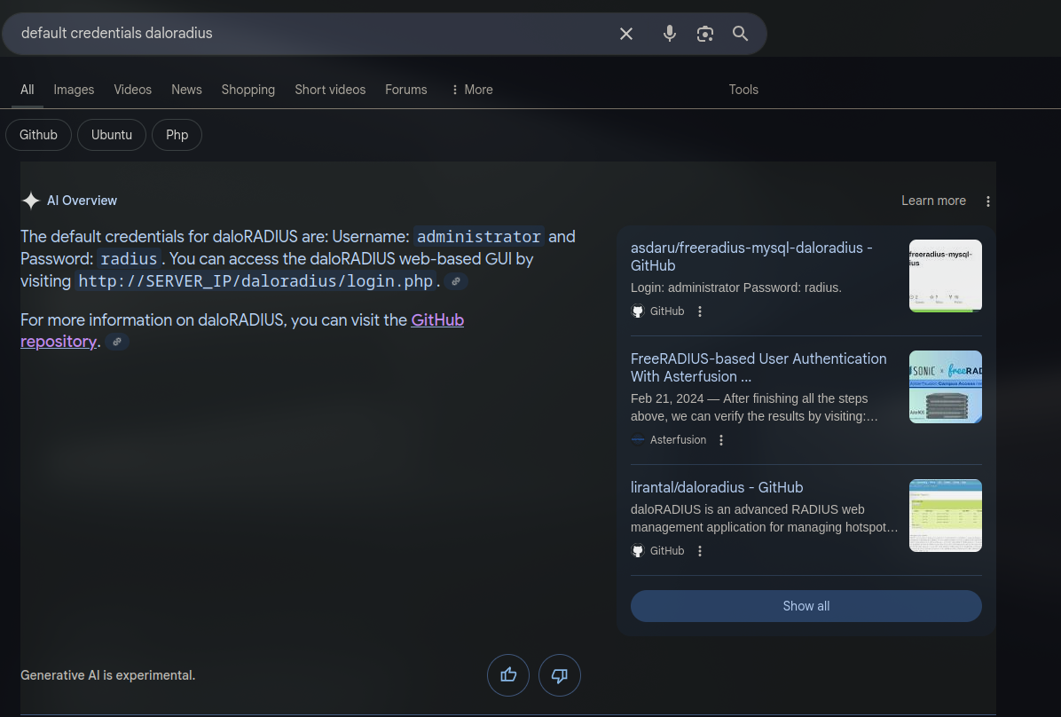1061x717 pixels.
Task: Open source link icon after login.php
Action: tap(456, 281)
